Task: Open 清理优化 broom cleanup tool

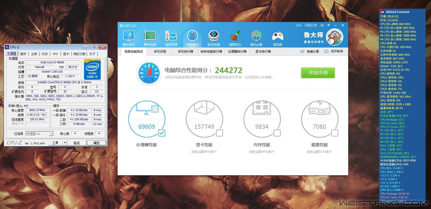Action: pos(235,38)
